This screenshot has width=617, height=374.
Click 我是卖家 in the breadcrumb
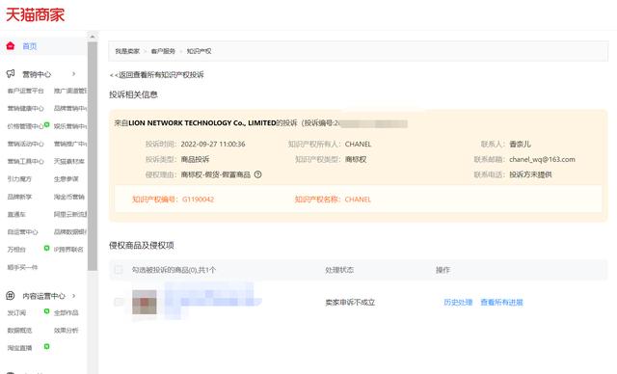(127, 51)
